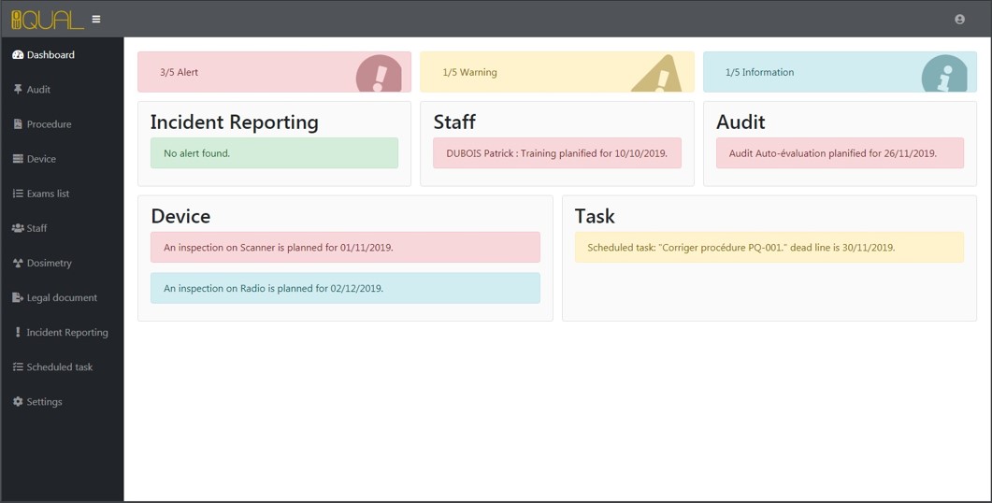
Task: Click the Audit pin icon in sidebar
Action: coord(18,89)
